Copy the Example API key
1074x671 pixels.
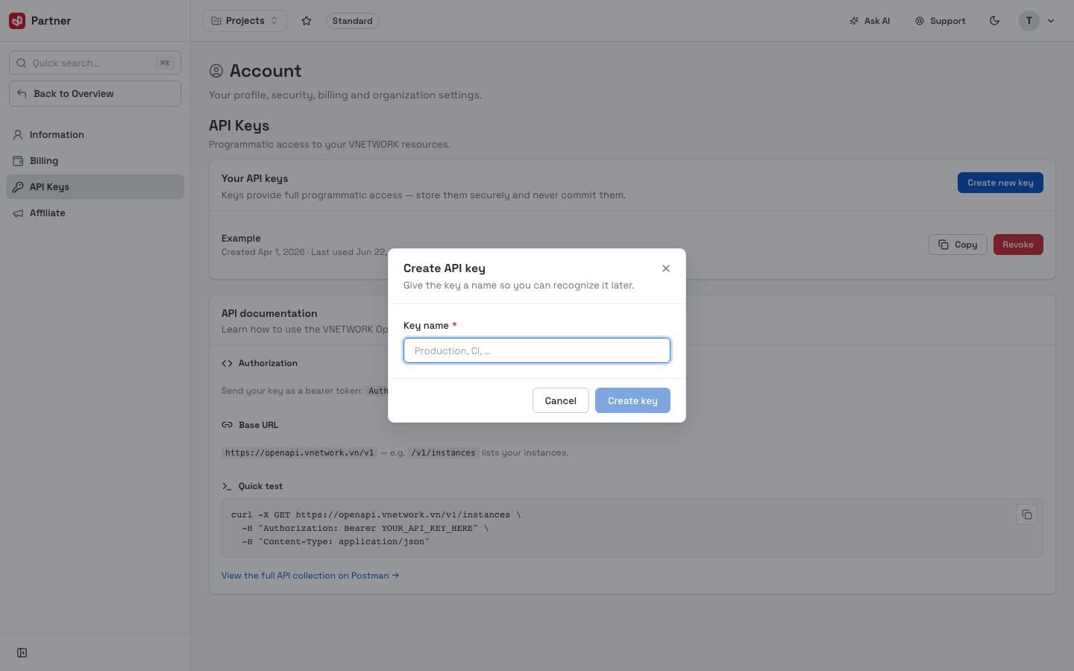coord(958,245)
